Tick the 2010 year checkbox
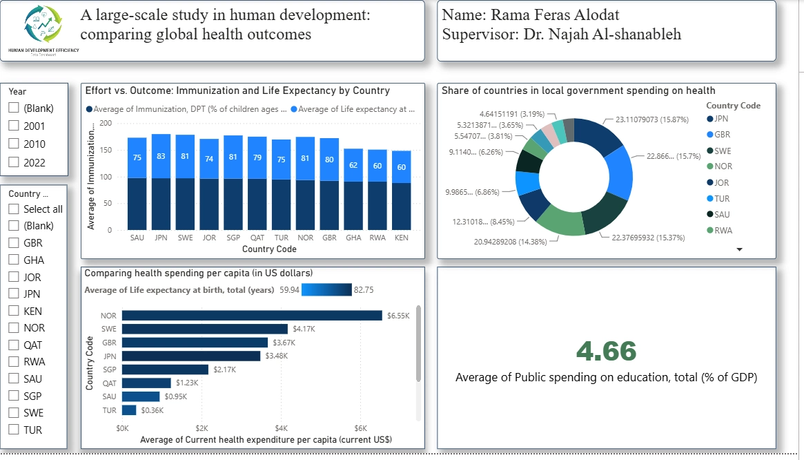This screenshot has height=460, width=804. (x=14, y=144)
